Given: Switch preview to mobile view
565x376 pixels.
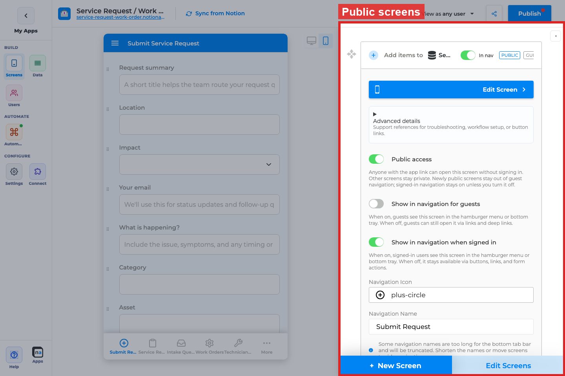Looking at the screenshot, I should click(x=326, y=41).
